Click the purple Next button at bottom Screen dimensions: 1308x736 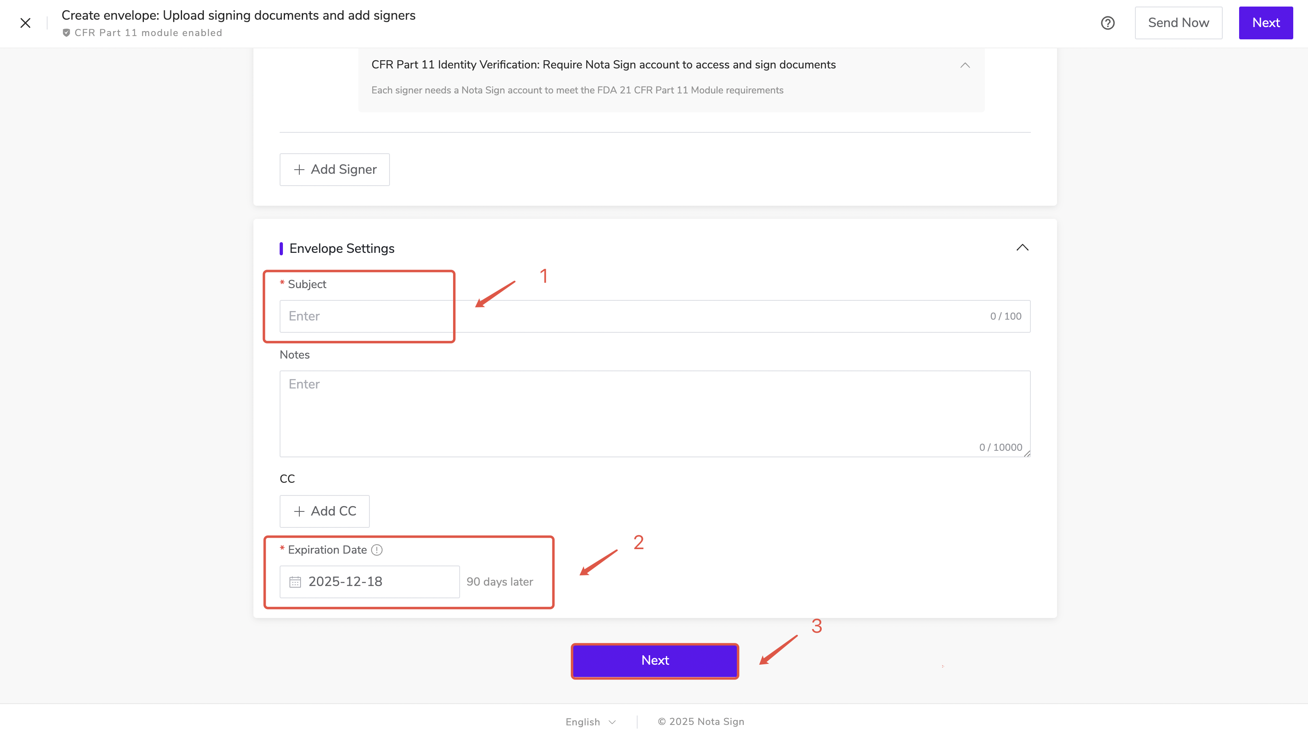(654, 660)
